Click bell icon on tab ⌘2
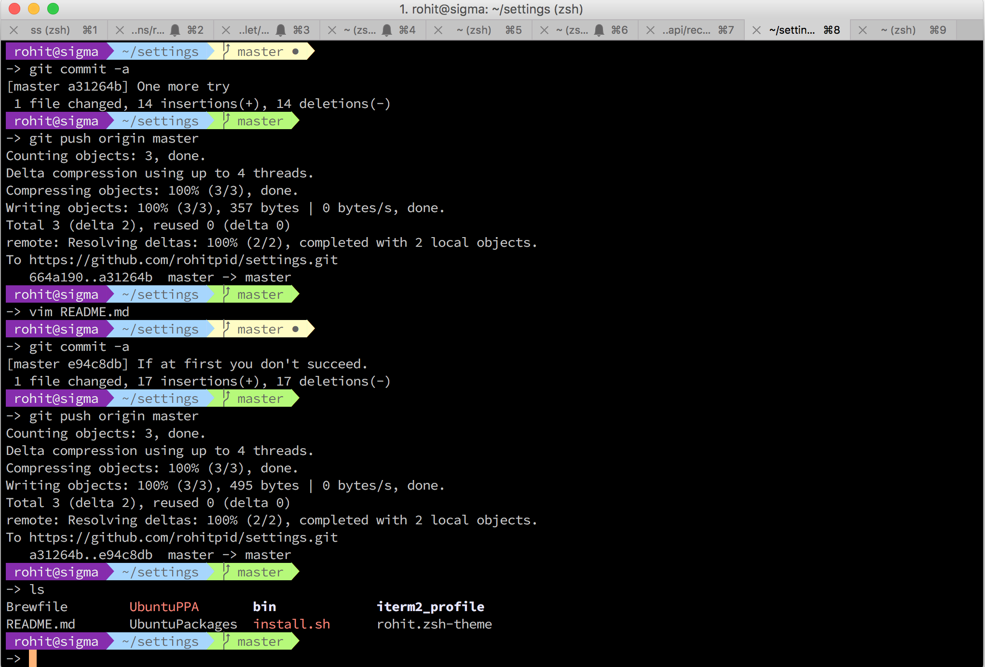 pos(175,30)
